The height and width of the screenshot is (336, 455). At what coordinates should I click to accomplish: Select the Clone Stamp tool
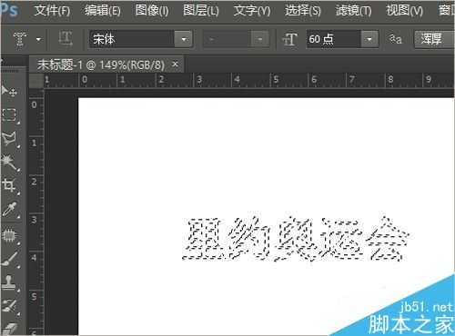point(9,282)
